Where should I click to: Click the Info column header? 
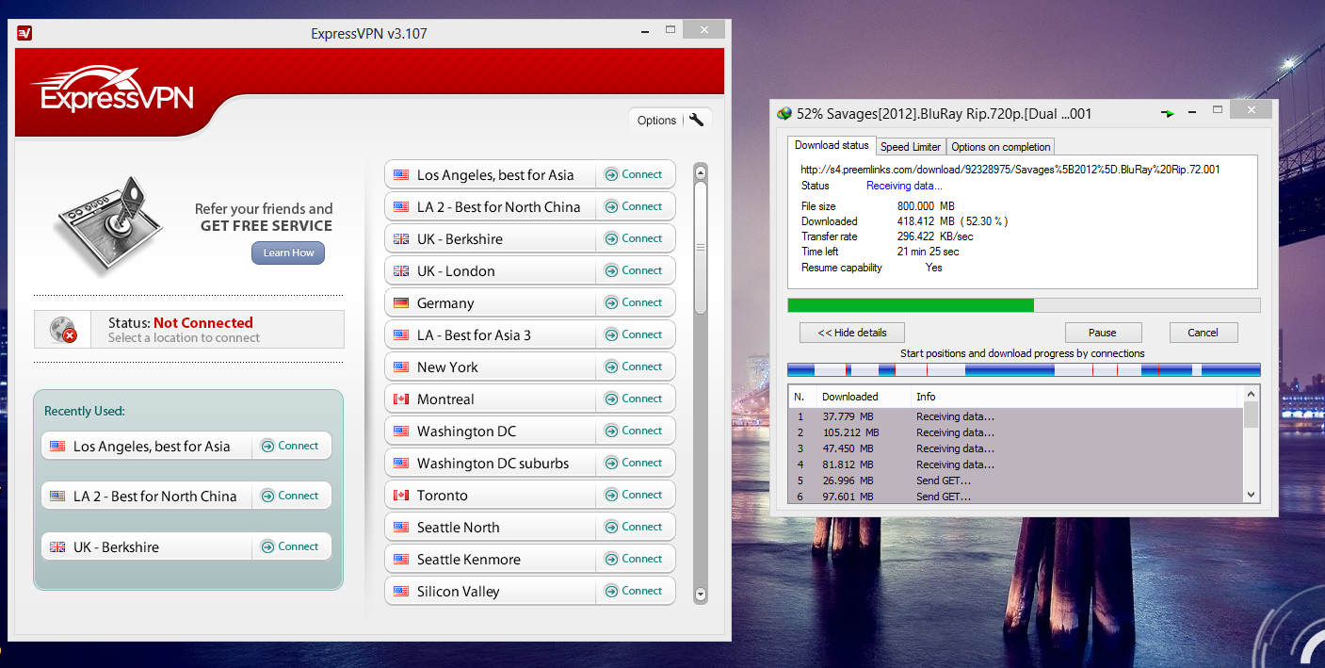pos(1077,397)
